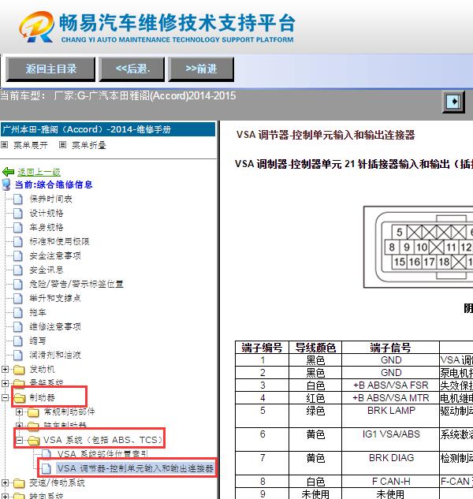Click the 端子信号 column header

click(x=390, y=348)
